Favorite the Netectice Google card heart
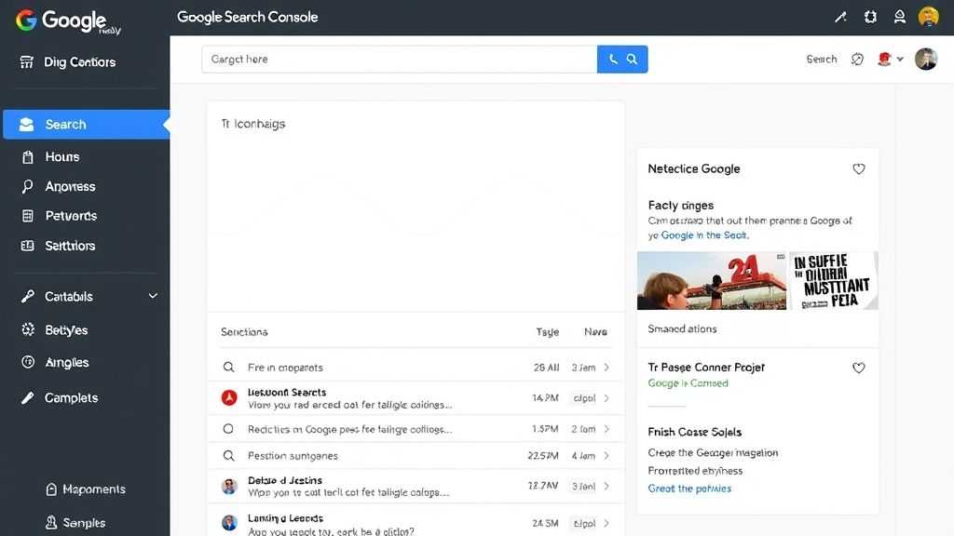The height and width of the screenshot is (536, 954). 858,169
